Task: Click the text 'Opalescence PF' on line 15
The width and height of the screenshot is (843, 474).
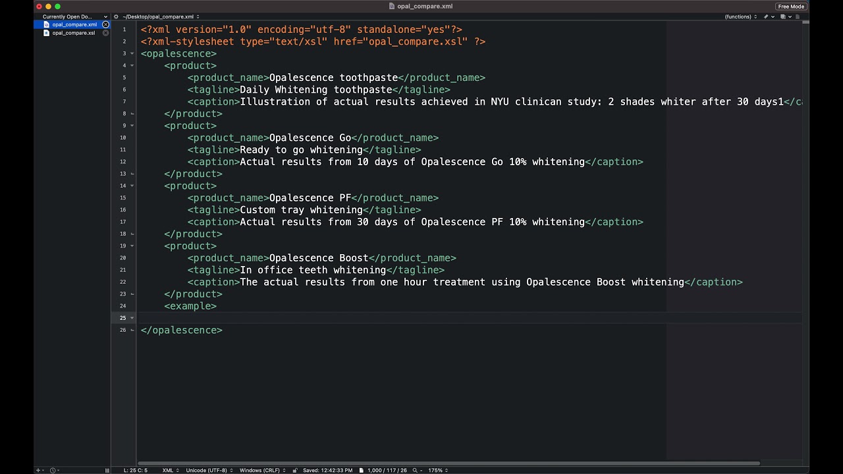Action: click(310, 198)
